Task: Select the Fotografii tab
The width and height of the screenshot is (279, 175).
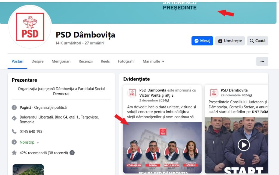Action: [126, 61]
